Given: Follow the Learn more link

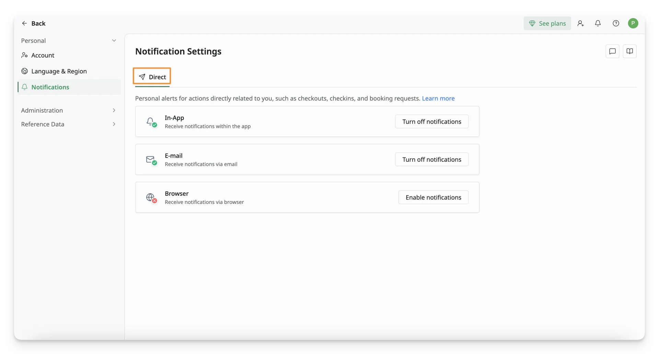Looking at the screenshot, I should (x=438, y=99).
